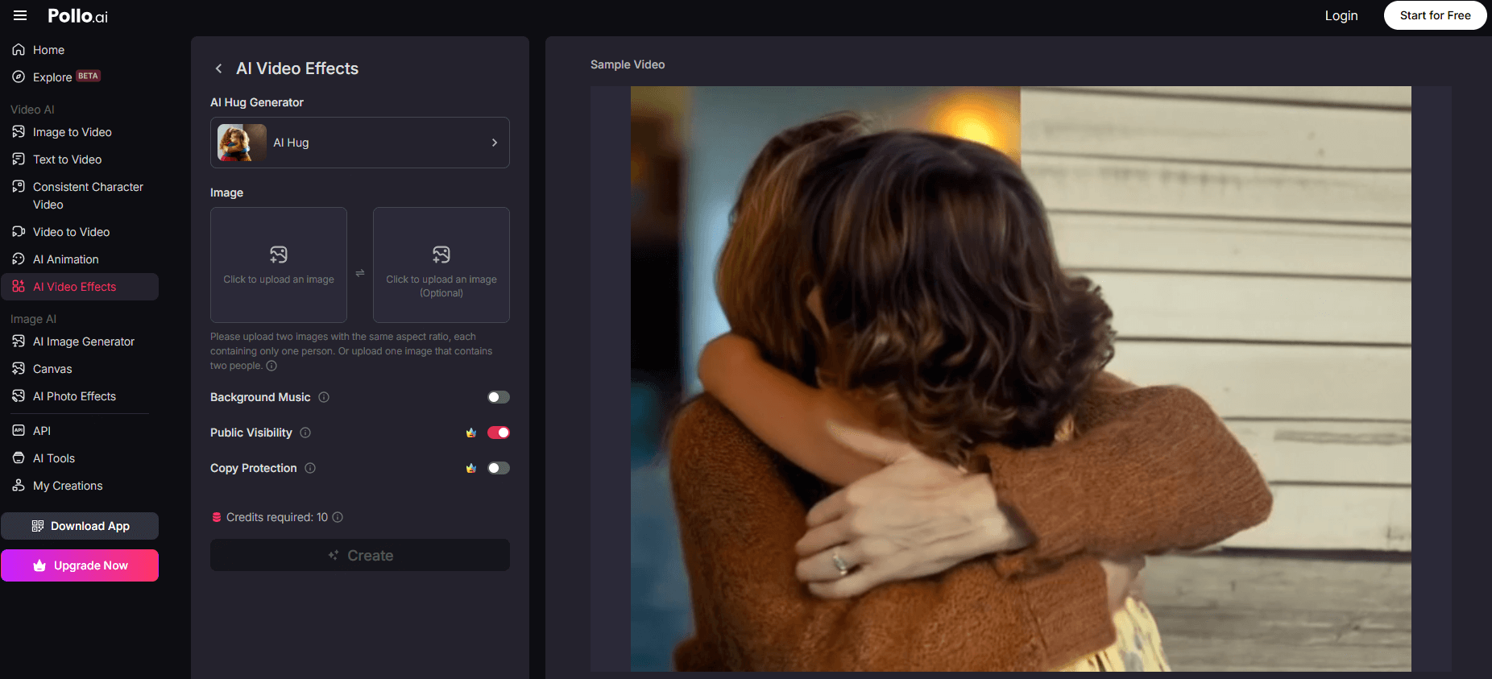Click the Login link
1492x679 pixels.
(x=1341, y=15)
